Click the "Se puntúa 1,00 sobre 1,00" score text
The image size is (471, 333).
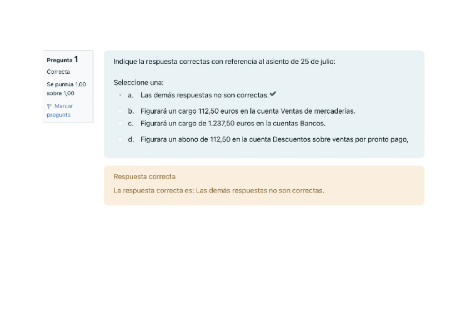(x=66, y=89)
